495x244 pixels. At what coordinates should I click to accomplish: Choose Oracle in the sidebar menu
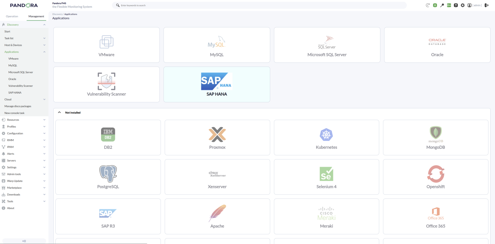click(12, 79)
